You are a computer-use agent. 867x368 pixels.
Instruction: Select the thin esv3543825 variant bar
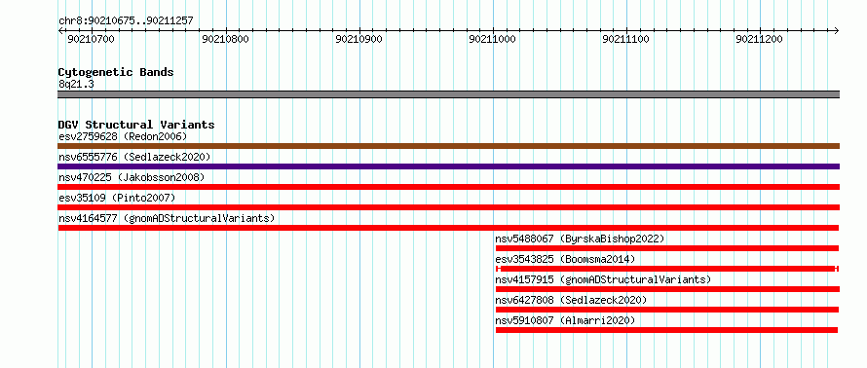click(667, 269)
